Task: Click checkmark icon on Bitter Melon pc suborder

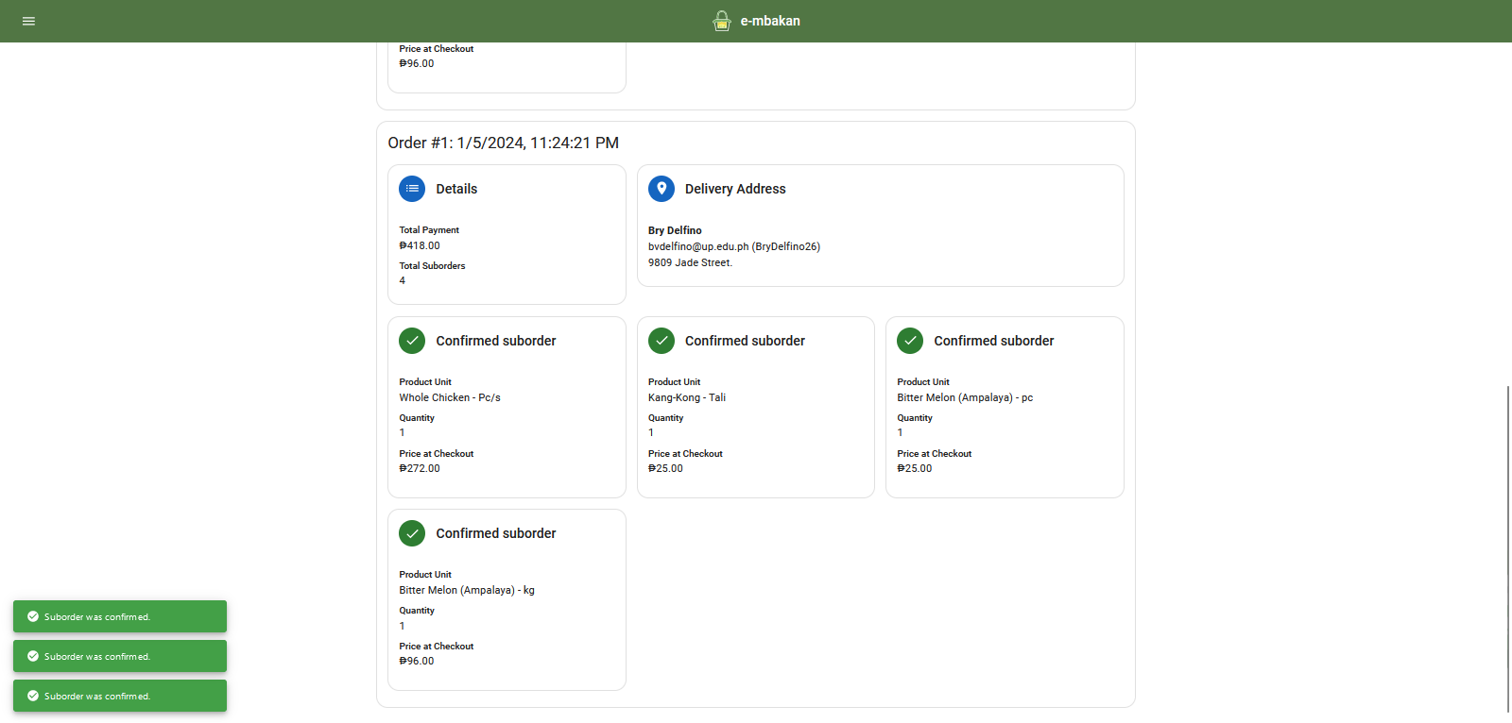Action: tap(910, 341)
